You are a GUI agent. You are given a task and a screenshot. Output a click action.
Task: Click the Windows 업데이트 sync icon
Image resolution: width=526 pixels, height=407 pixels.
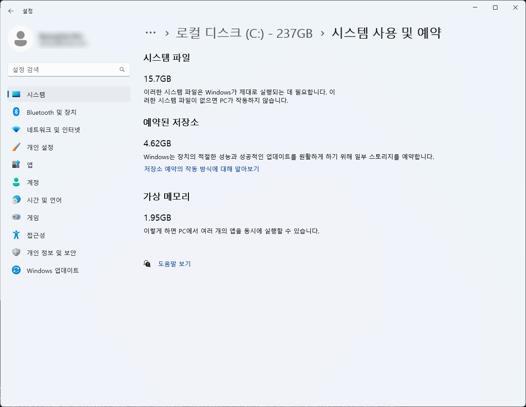(16, 270)
